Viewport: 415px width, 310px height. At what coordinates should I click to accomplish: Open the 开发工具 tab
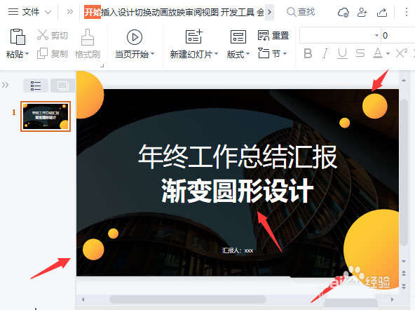pyautogui.click(x=238, y=12)
